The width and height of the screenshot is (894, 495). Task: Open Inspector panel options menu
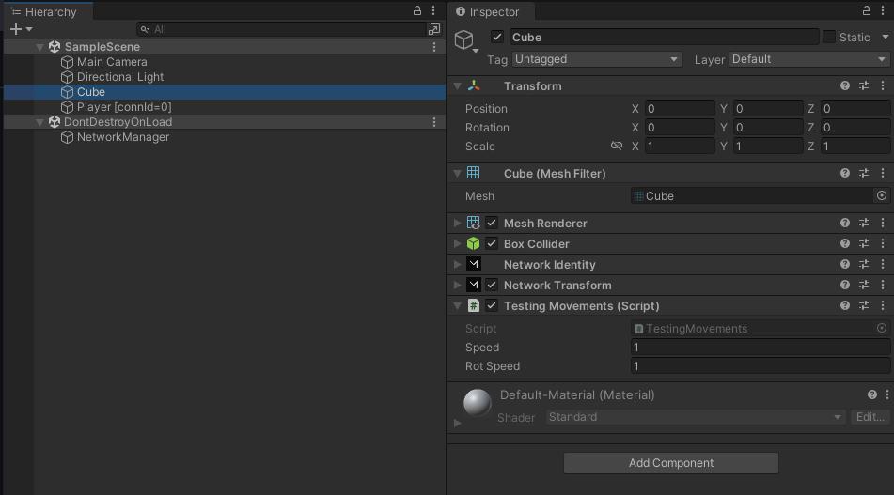[883, 10]
